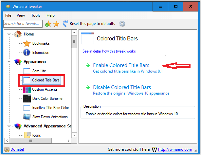Image resolution: width=201 pixels, height=155 pixels.
Task: Click the Advanced Appearance color fan icon
Action: 18,126
